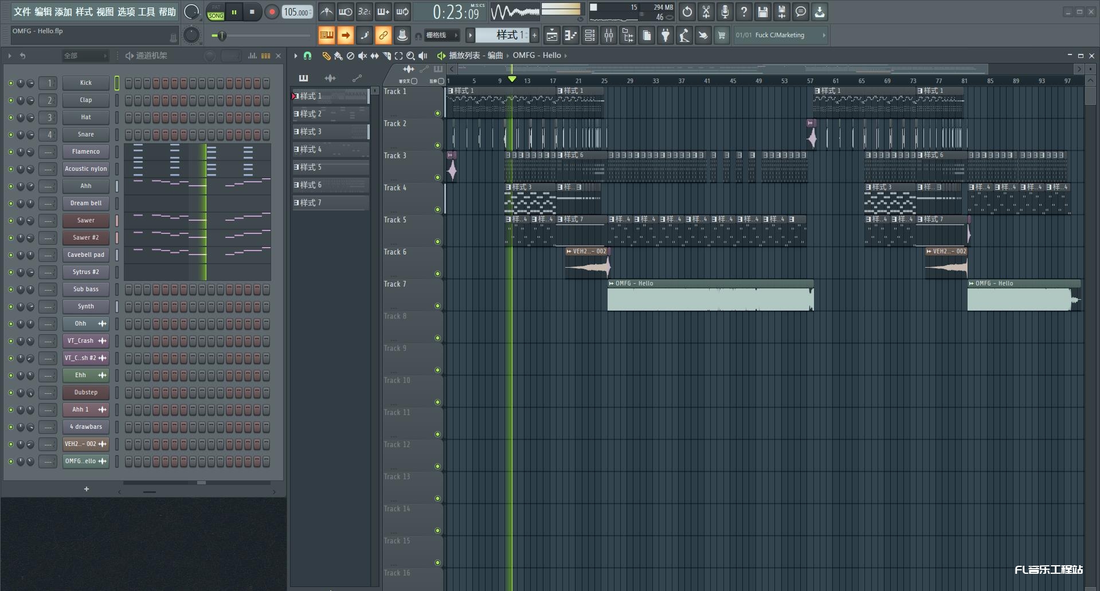
Task: Mute the Flamenco channel LED
Action: point(10,152)
